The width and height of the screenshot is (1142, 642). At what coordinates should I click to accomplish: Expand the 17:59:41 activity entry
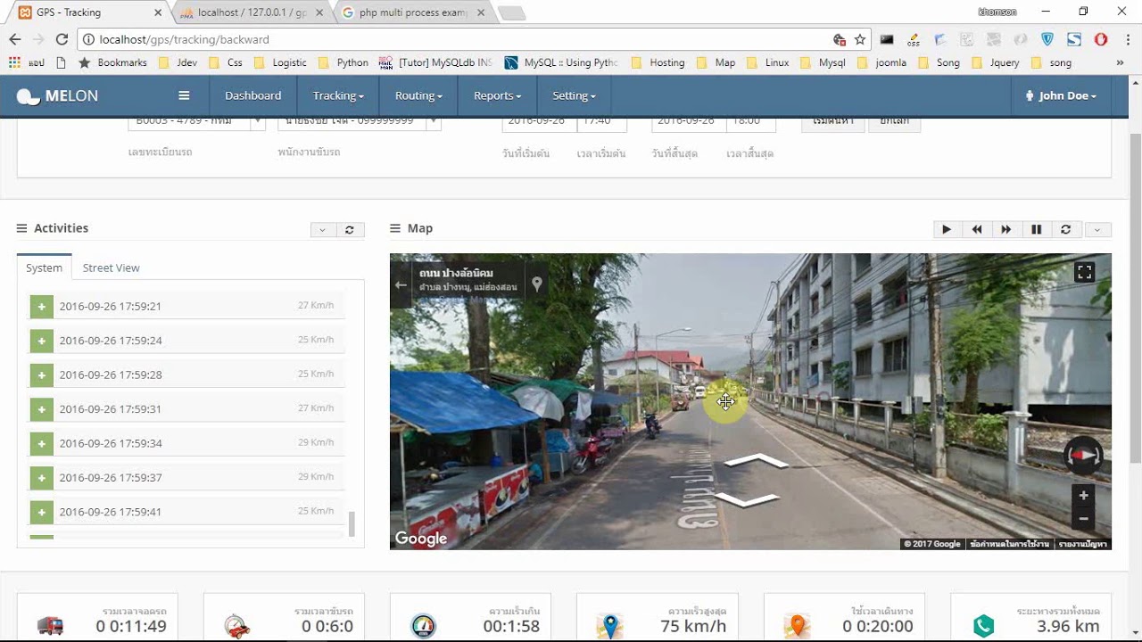41,513
